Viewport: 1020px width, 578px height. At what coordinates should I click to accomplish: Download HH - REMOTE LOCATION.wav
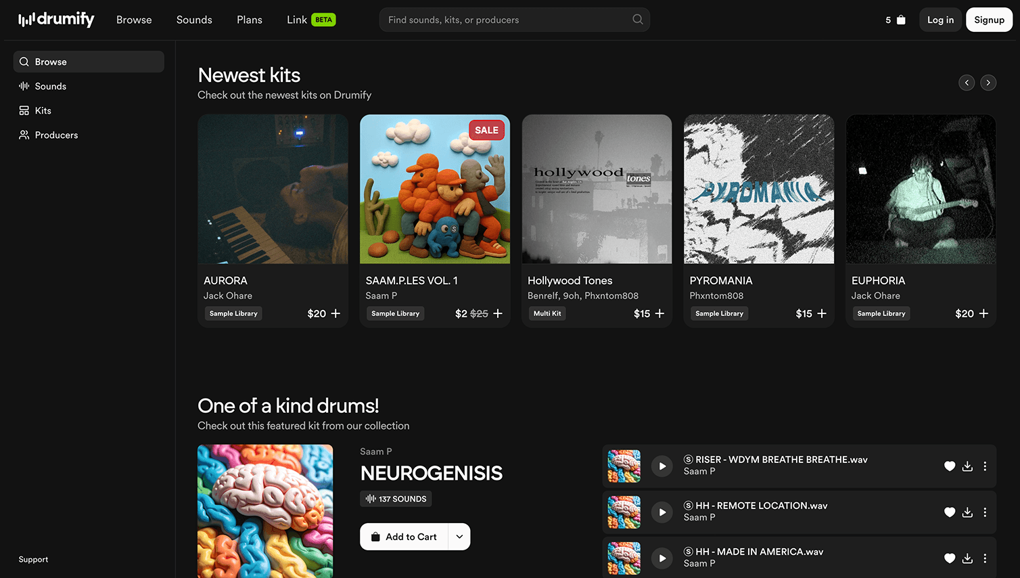pyautogui.click(x=967, y=512)
